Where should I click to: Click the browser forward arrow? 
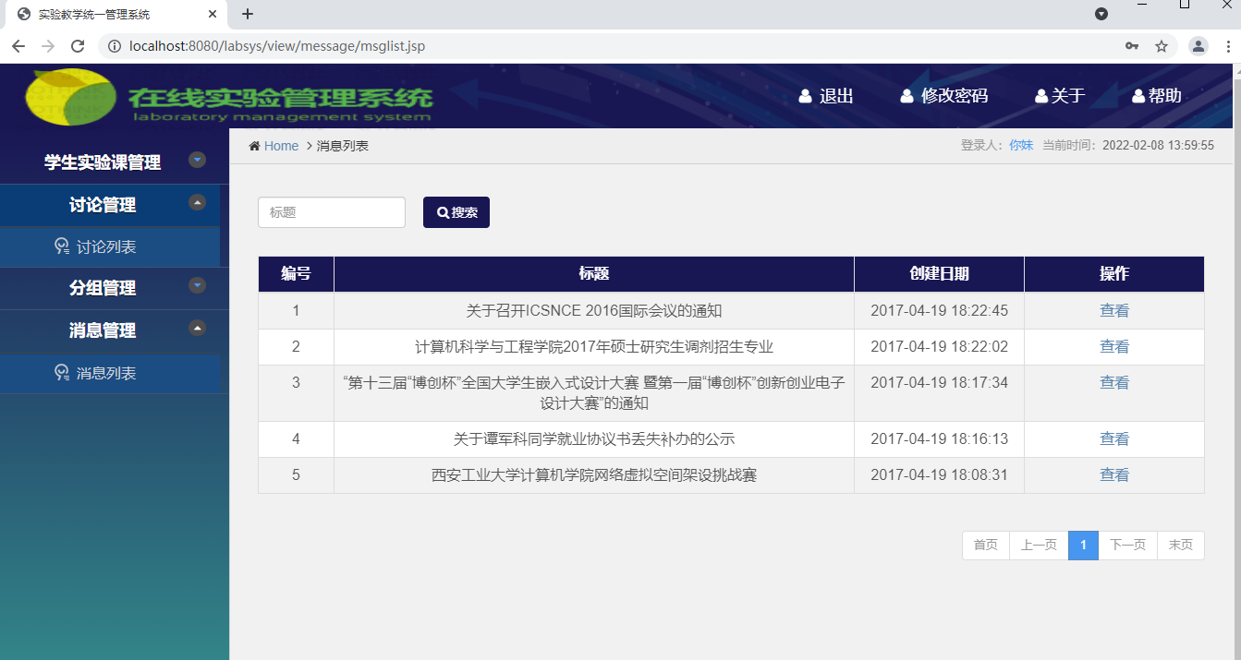(48, 46)
